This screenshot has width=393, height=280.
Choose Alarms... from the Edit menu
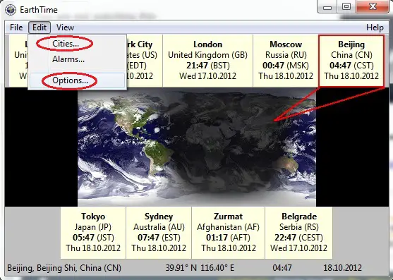[68, 59]
